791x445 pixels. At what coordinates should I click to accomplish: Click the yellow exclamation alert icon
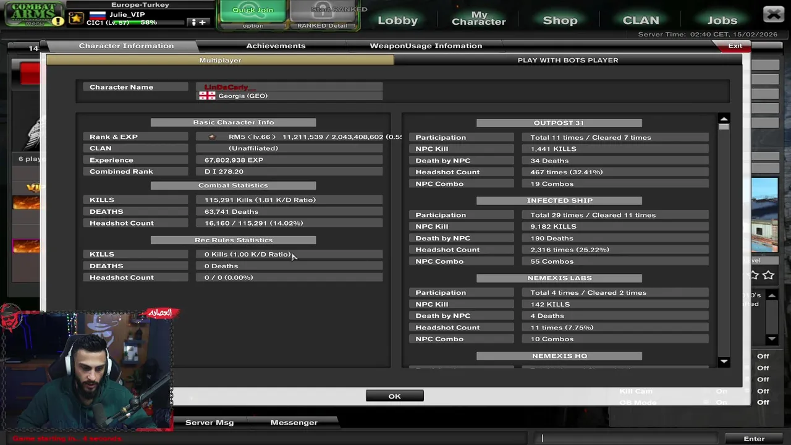(57, 21)
